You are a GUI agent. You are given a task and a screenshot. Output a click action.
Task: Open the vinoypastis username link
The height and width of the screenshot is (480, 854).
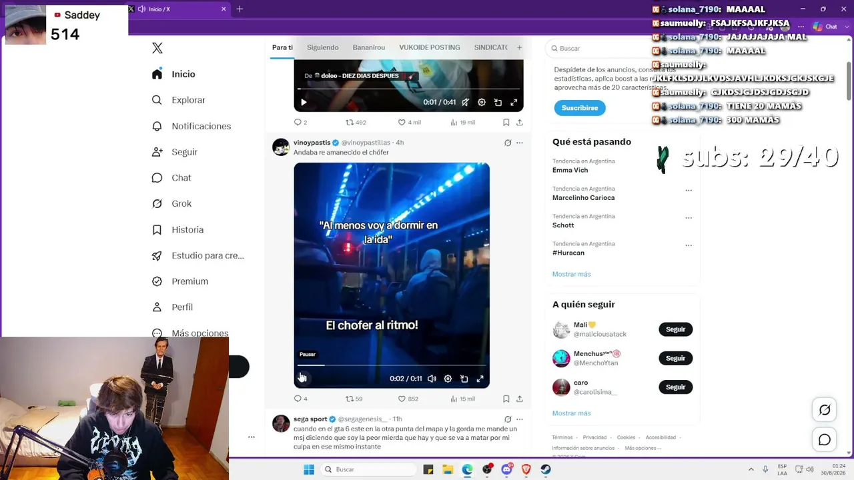point(366,143)
